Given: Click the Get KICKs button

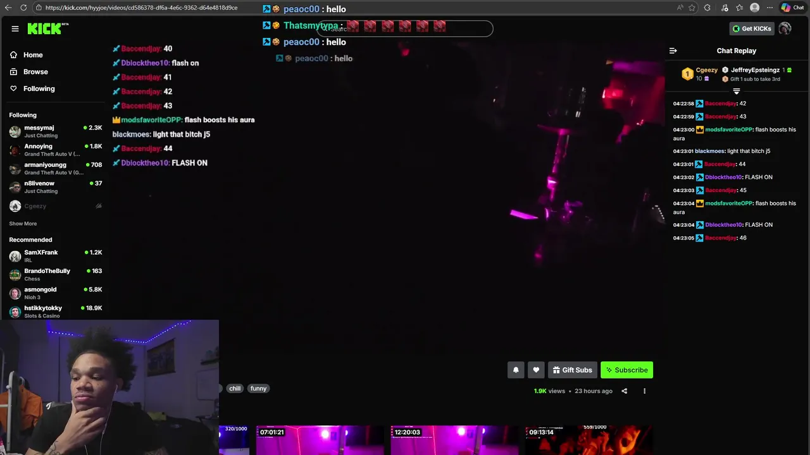Looking at the screenshot, I should (752, 28).
